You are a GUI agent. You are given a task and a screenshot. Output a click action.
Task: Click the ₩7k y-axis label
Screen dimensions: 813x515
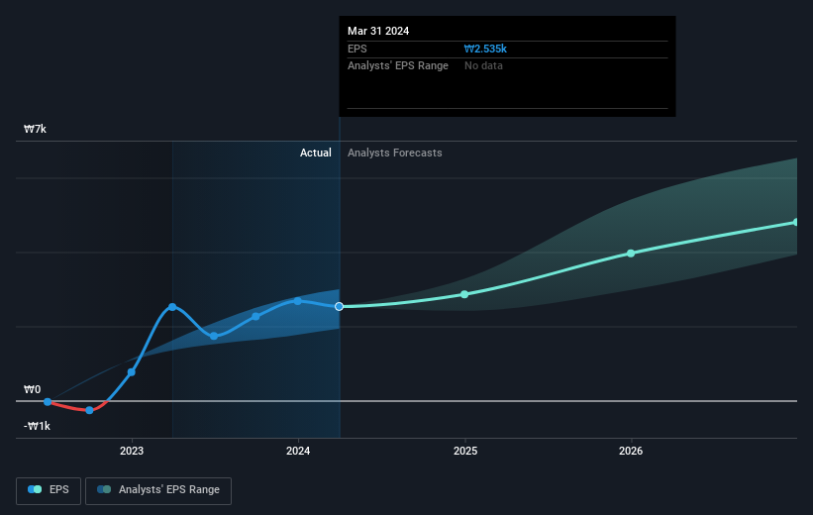click(x=35, y=129)
